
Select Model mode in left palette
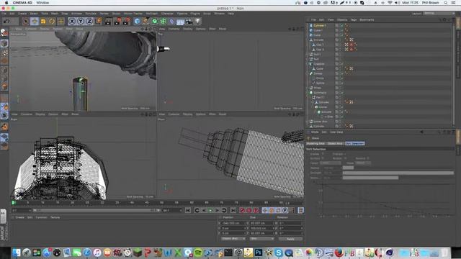[4, 43]
